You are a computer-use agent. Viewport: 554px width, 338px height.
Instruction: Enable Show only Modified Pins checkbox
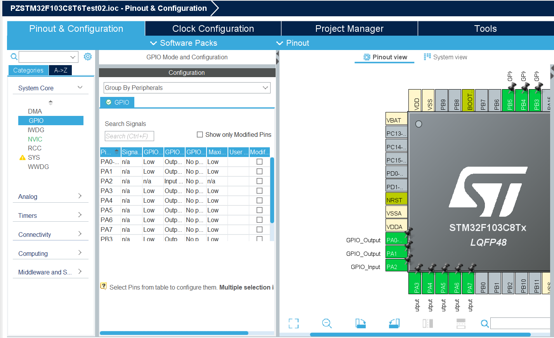[200, 135]
